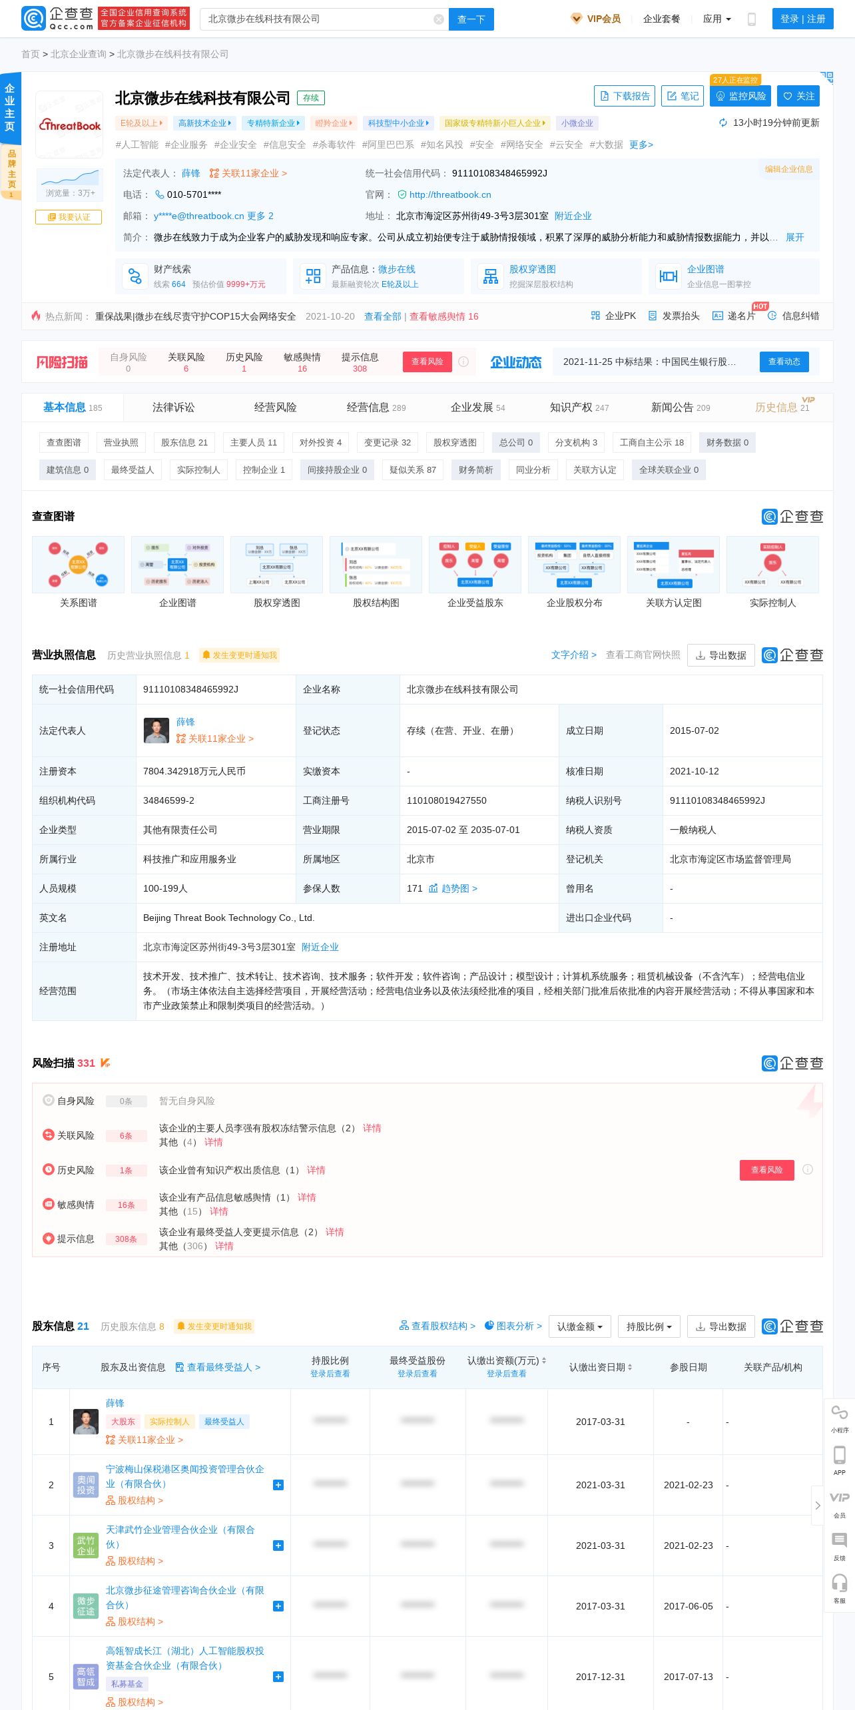The image size is (855, 1710).
Task: Click 导出数据 in 营业执照信息 section
Action: pyautogui.click(x=721, y=655)
